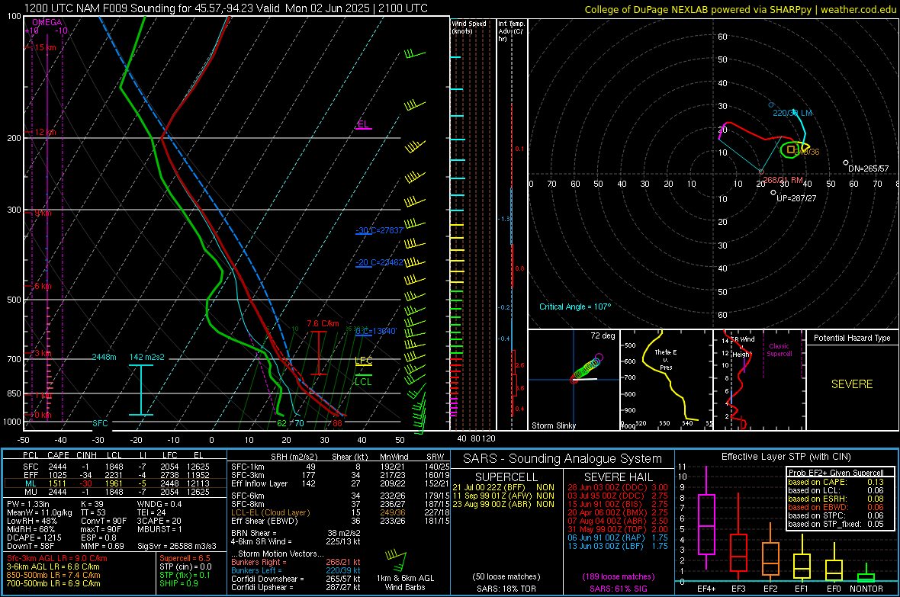Click the 0 C=13640' height label
This screenshot has height=597, width=900.
(x=376, y=331)
